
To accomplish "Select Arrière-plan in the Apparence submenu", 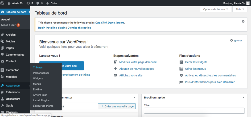I will (x=40, y=95).
